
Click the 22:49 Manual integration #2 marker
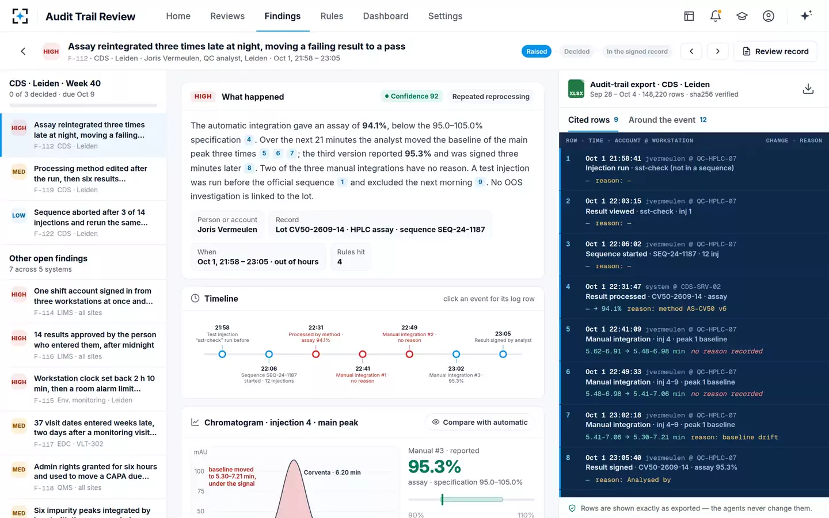pyautogui.click(x=409, y=354)
